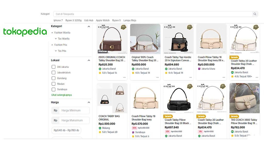Open the Kategori menu beside search
This screenshot has height=148, width=264.
click(45, 14)
